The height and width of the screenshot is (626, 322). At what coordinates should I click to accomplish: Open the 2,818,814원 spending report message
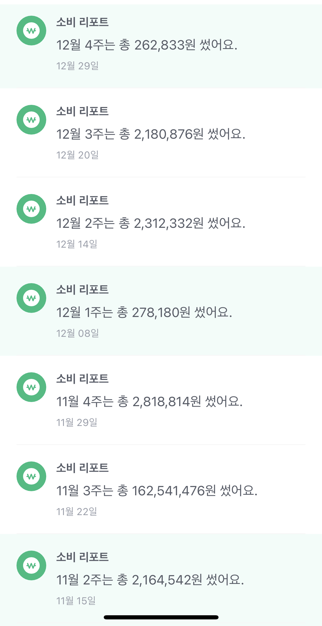point(149,401)
